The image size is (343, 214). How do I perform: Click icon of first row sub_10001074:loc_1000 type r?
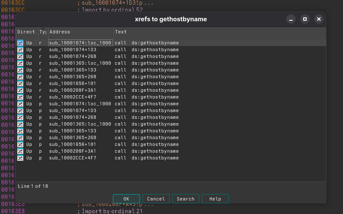[x=20, y=43]
